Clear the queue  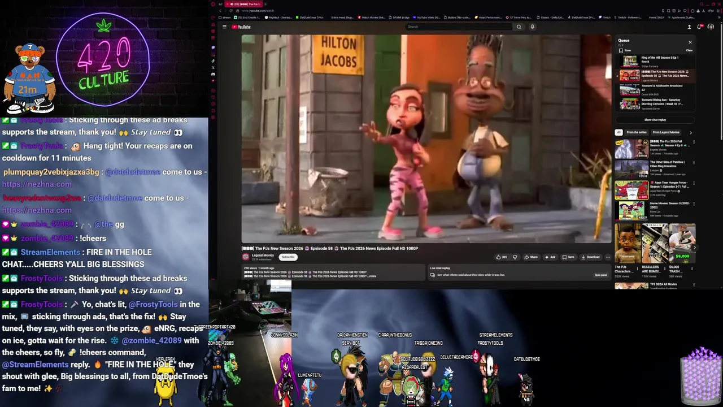click(x=689, y=50)
